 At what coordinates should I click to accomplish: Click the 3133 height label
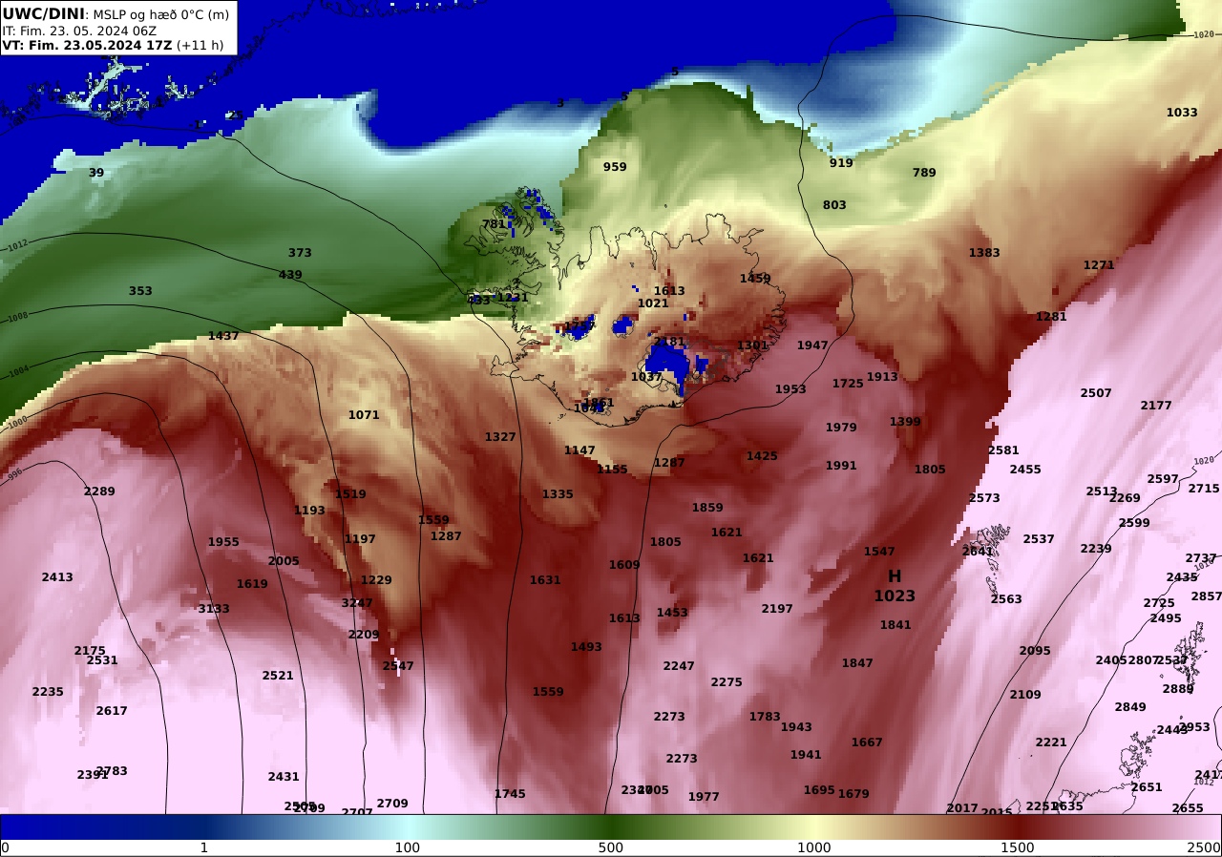(x=214, y=609)
